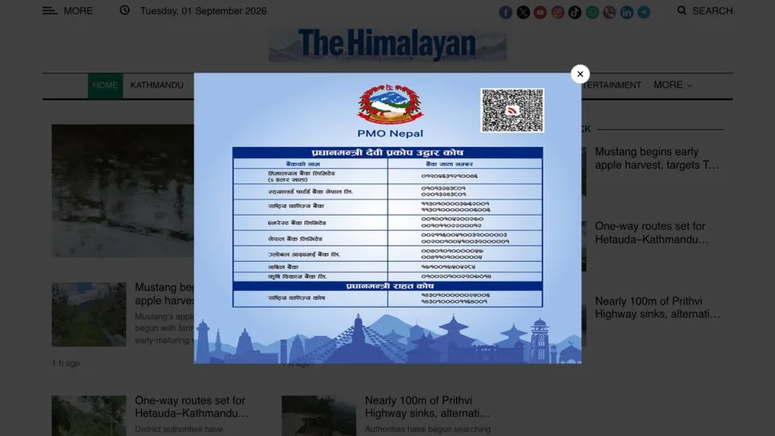The image size is (775, 436).
Task: Open the LinkedIn icon
Action: click(x=626, y=12)
